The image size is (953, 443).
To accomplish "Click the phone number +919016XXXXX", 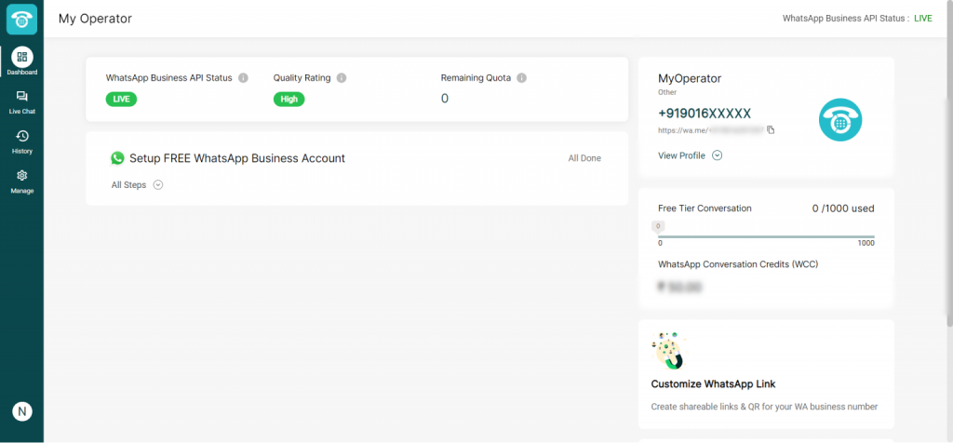I will (705, 113).
